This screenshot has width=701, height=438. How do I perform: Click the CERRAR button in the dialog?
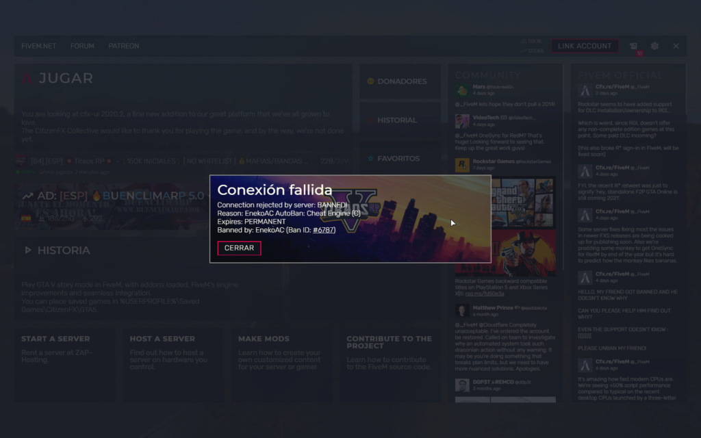pos(239,248)
